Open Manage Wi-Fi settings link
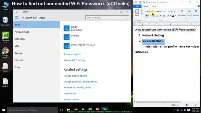 point(74,60)
